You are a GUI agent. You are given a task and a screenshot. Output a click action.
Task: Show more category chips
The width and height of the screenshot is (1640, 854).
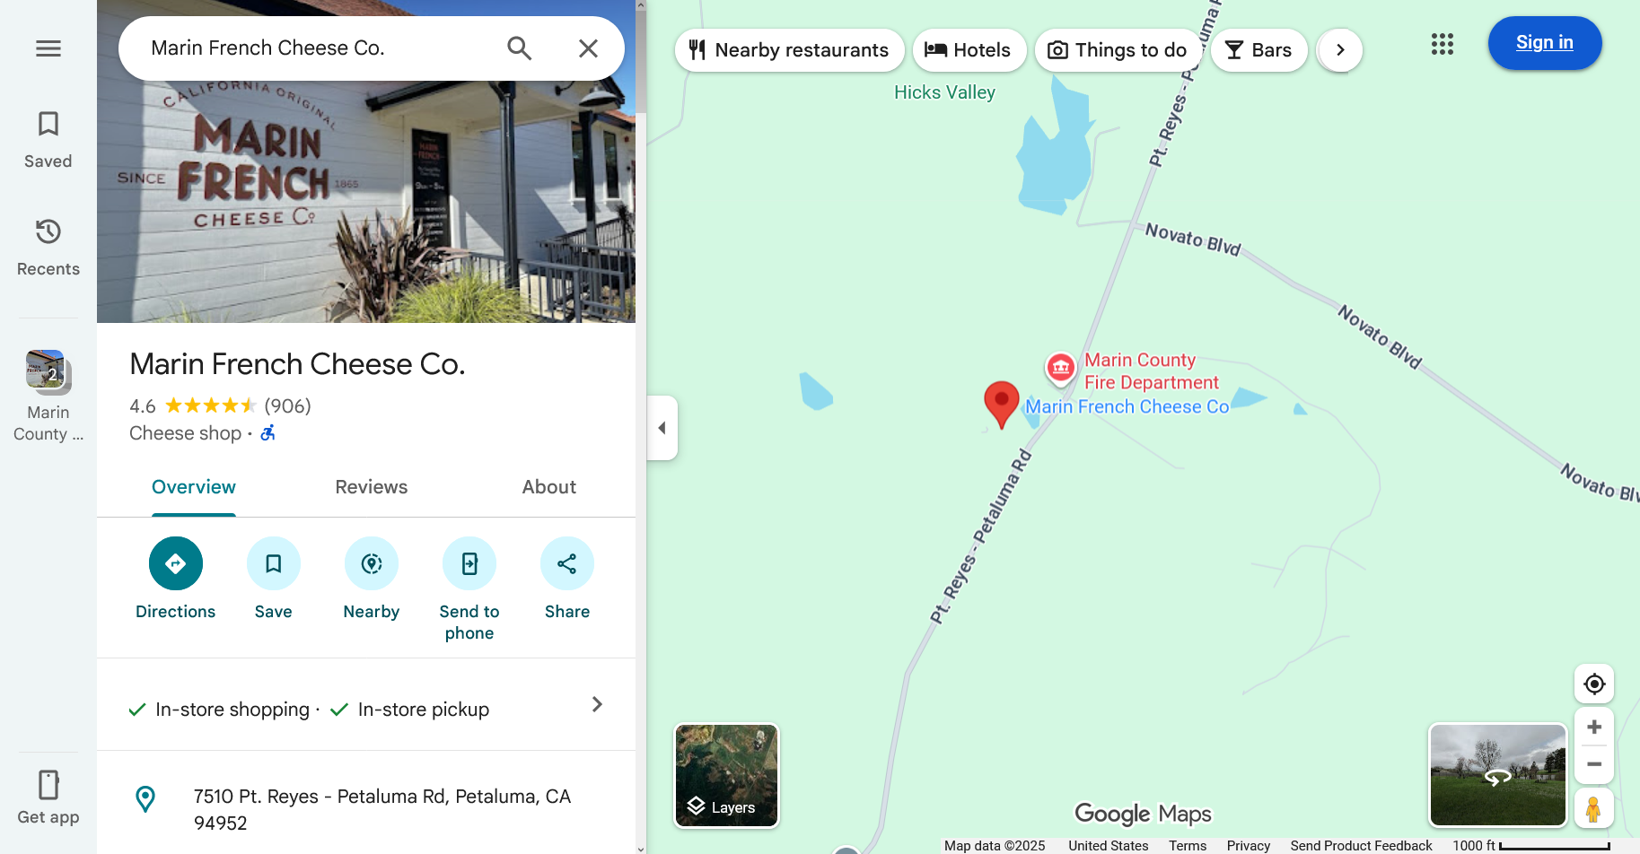pos(1340,50)
